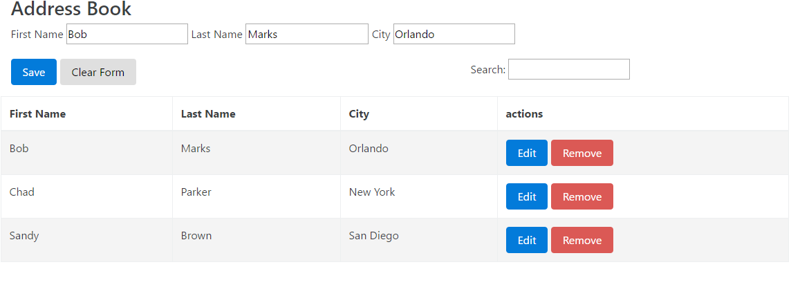Select the New York cell
The height and width of the screenshot is (287, 800).
[419, 196]
